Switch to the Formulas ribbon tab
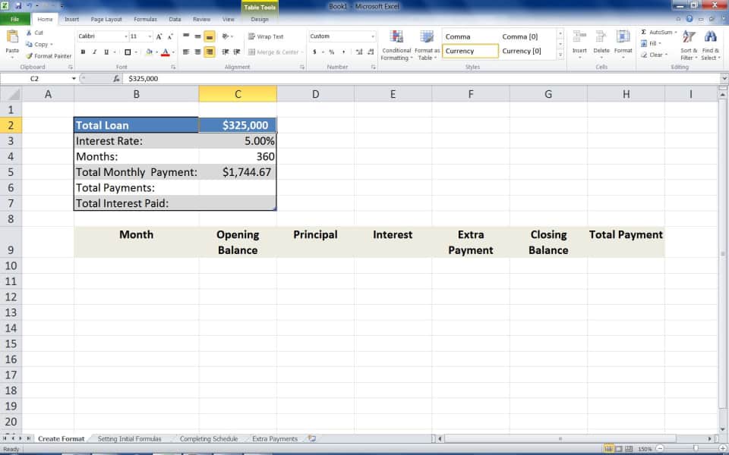This screenshot has width=729, height=455. coord(146,18)
